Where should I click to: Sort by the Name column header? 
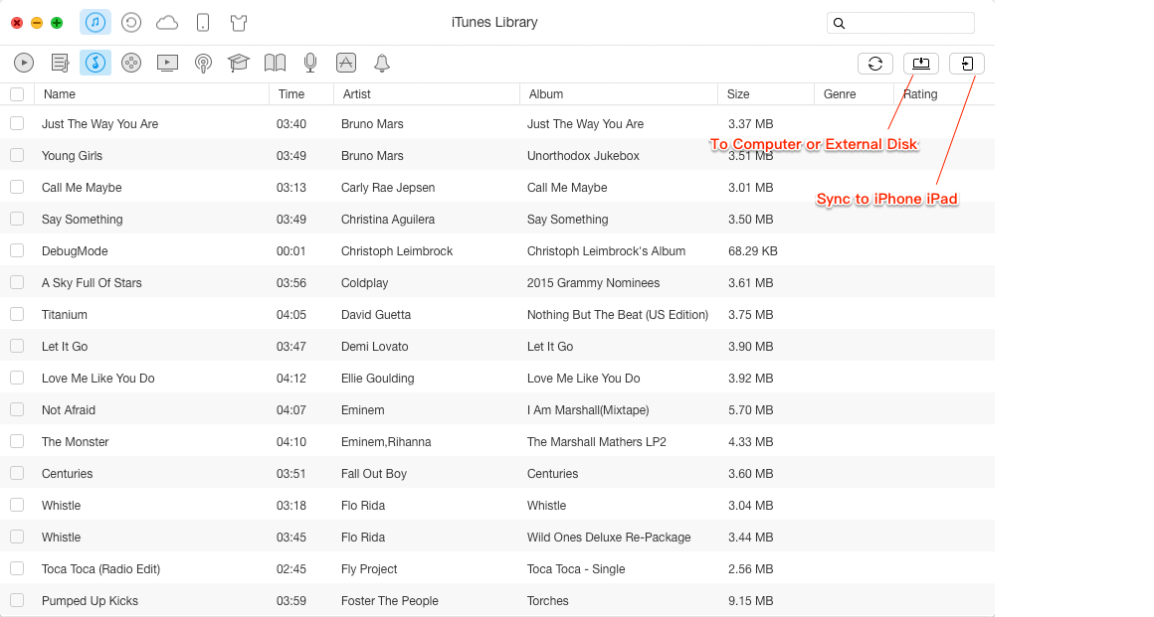click(151, 94)
